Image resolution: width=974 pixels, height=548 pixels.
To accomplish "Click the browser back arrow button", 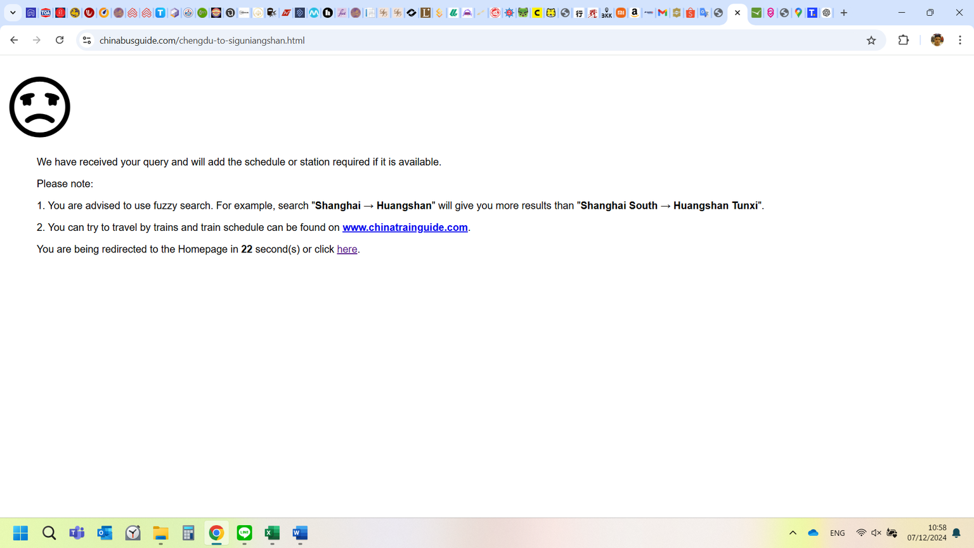I will 14,40.
